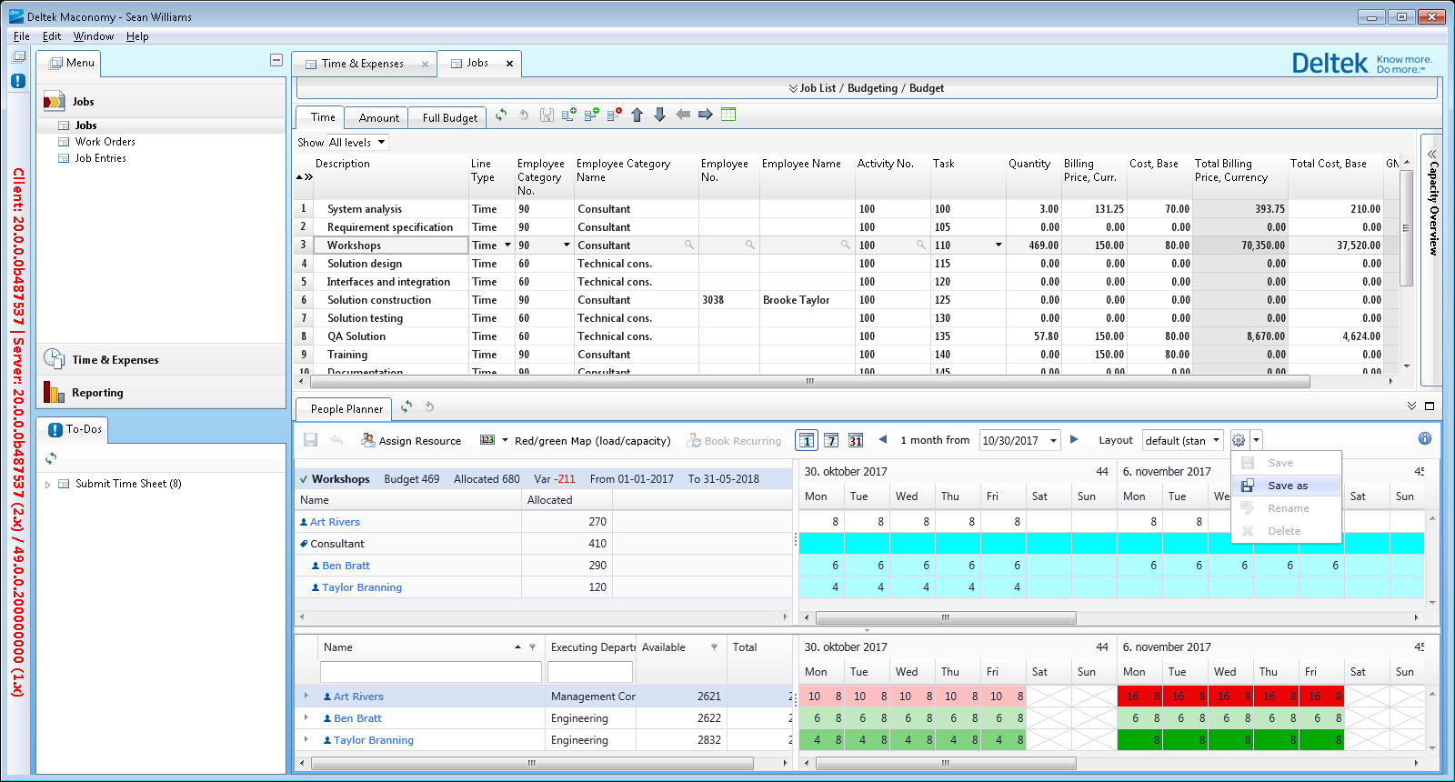
Task: Click the blue info icon in planner
Action: pyautogui.click(x=1425, y=439)
